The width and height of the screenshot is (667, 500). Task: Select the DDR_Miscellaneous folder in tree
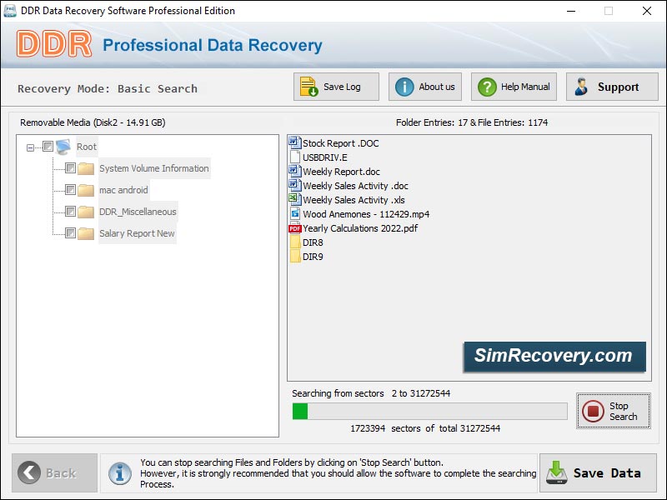(138, 212)
